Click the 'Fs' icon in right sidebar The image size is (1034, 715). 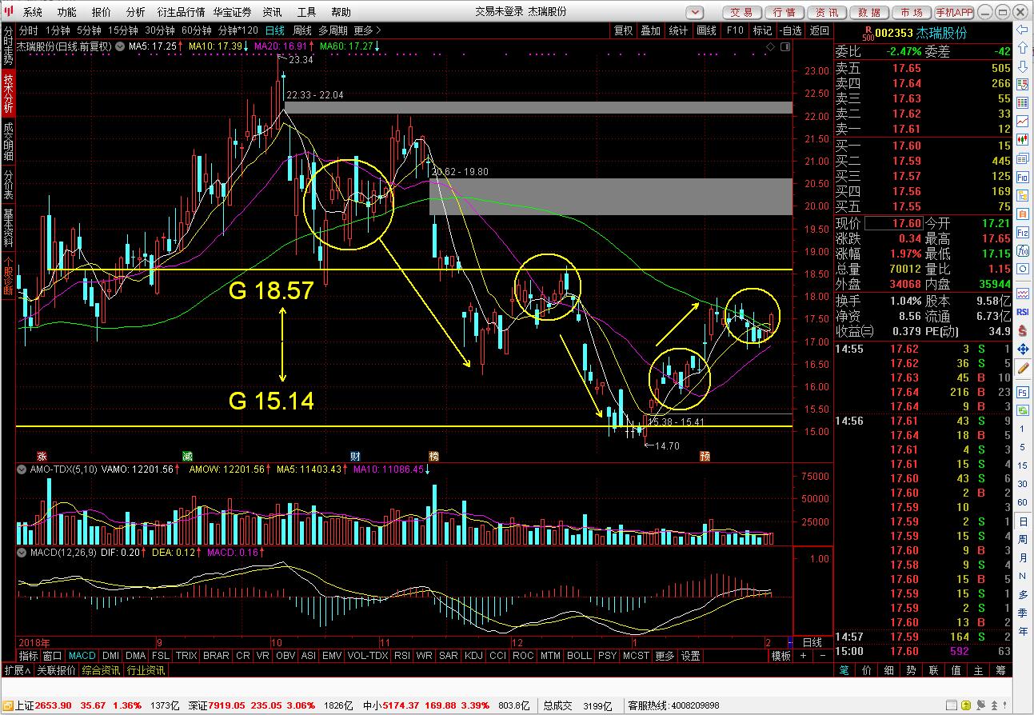pyautogui.click(x=1022, y=392)
